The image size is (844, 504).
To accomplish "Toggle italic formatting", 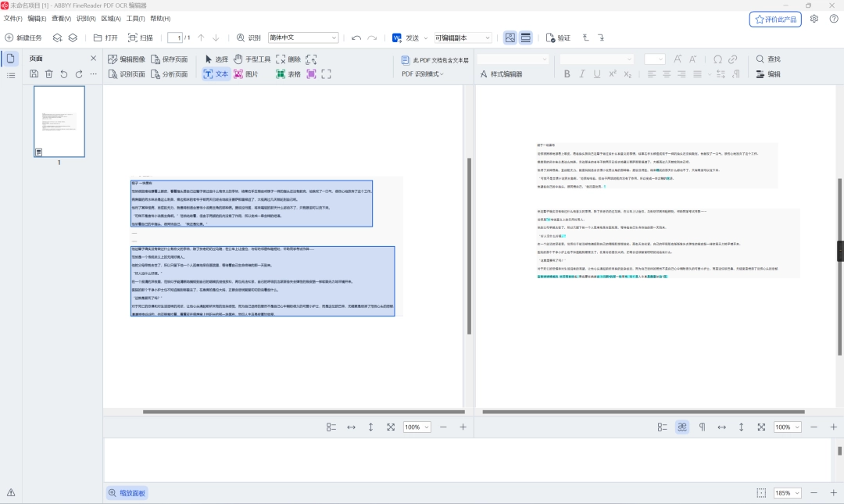I will (x=582, y=74).
